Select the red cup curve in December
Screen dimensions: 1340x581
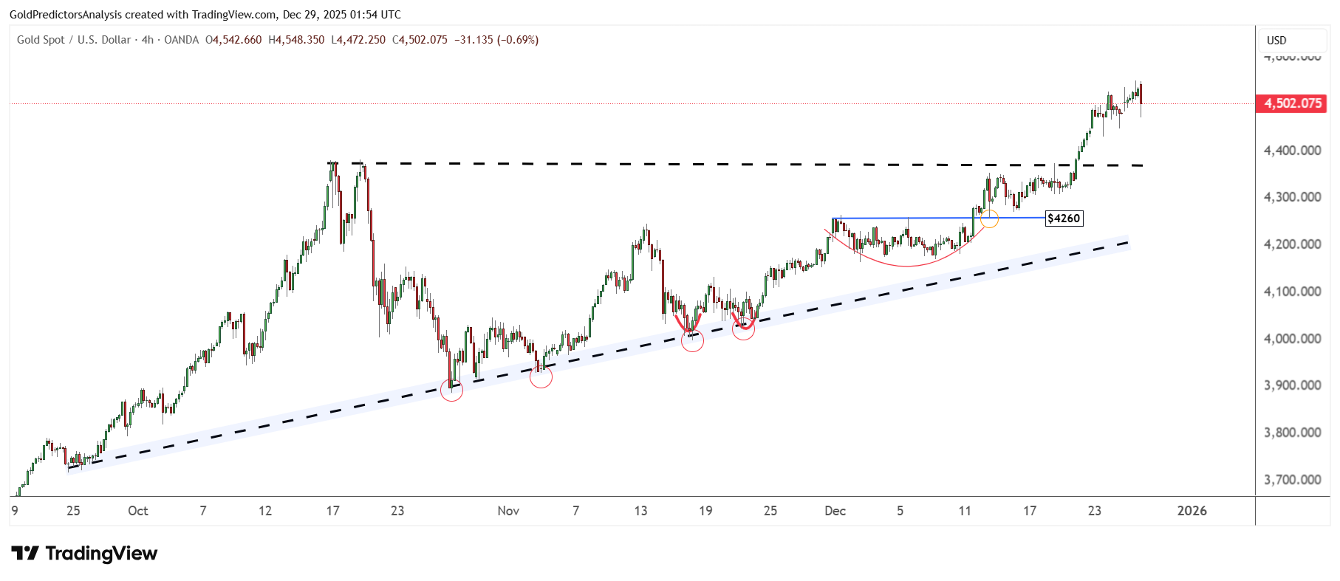(906, 265)
